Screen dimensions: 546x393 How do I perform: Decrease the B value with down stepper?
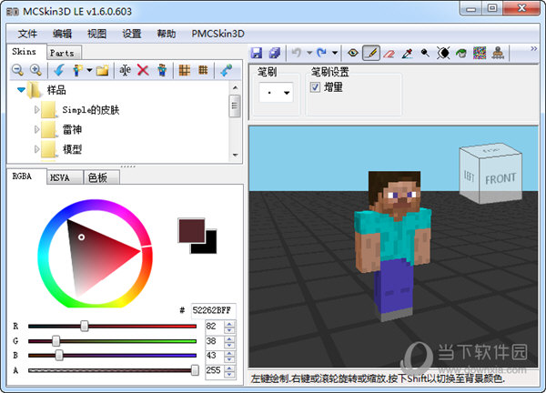(229, 359)
